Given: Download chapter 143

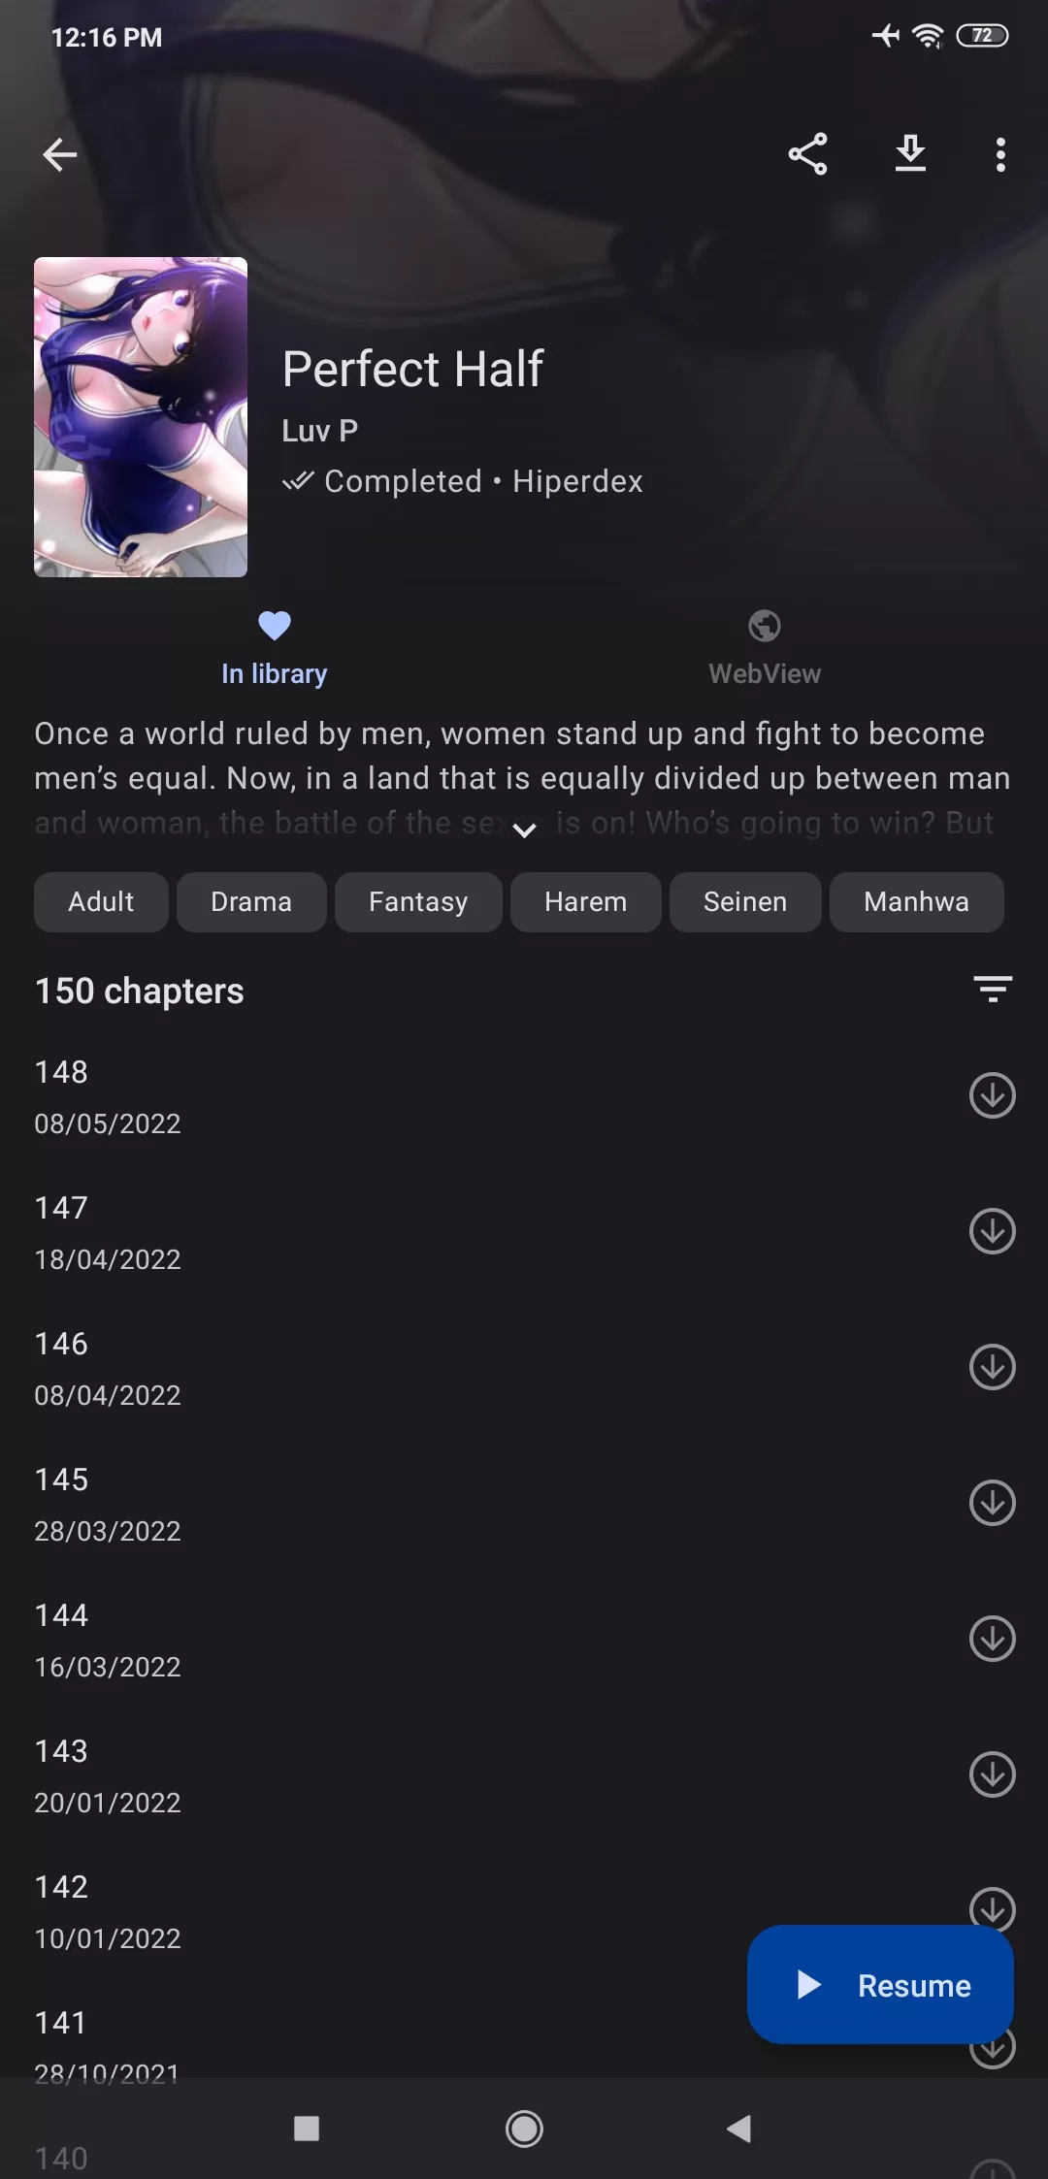Looking at the screenshot, I should (x=992, y=1774).
